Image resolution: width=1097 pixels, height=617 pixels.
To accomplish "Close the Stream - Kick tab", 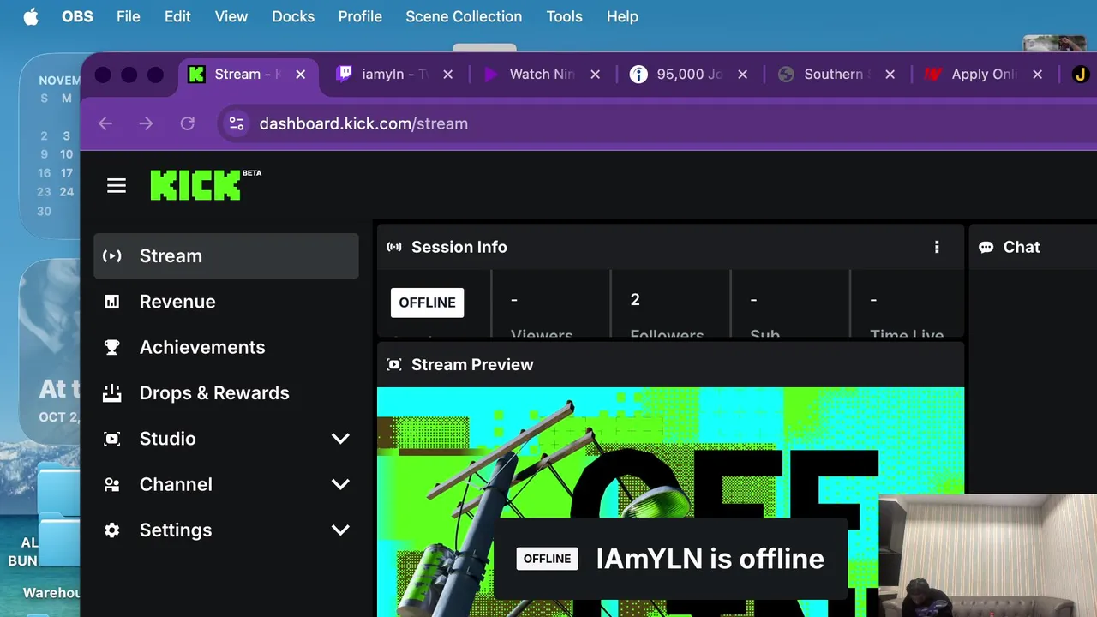I will (x=301, y=75).
